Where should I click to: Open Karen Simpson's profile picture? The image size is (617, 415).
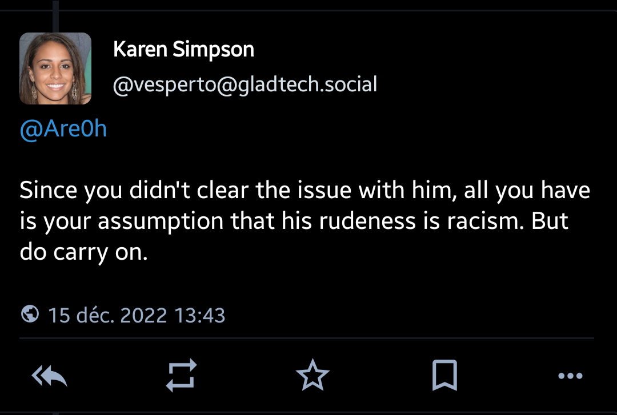point(55,69)
